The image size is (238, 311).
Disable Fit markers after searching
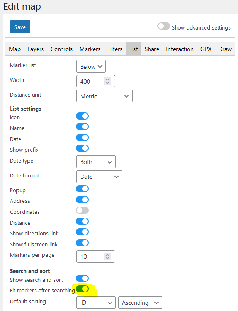(x=82, y=289)
